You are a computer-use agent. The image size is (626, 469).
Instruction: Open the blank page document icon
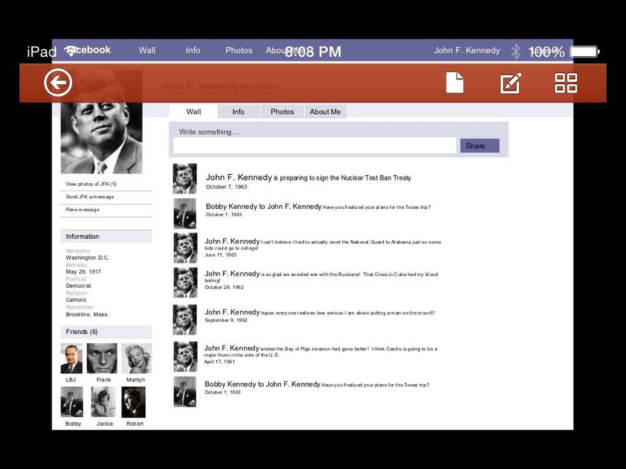pyautogui.click(x=454, y=83)
